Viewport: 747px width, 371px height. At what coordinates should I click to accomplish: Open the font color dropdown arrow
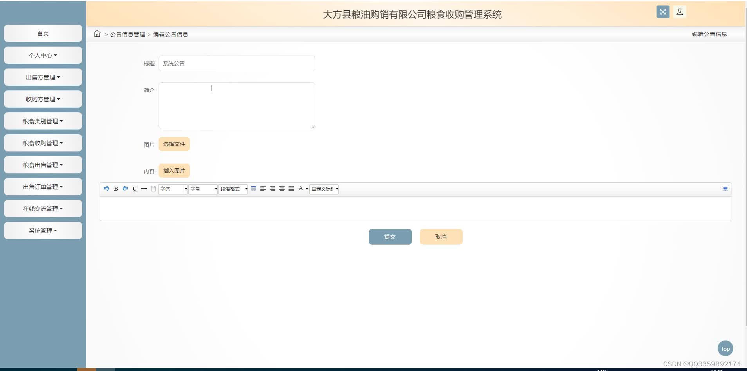(307, 189)
